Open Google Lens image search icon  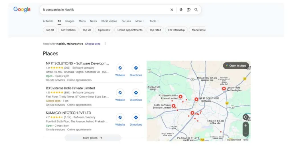188,10
